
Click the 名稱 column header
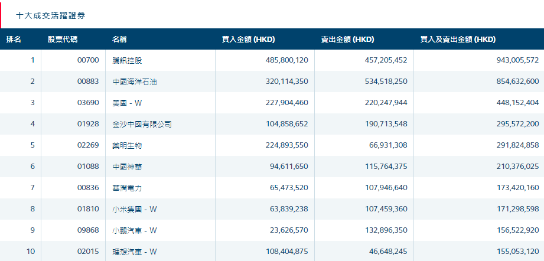[x=119, y=40]
